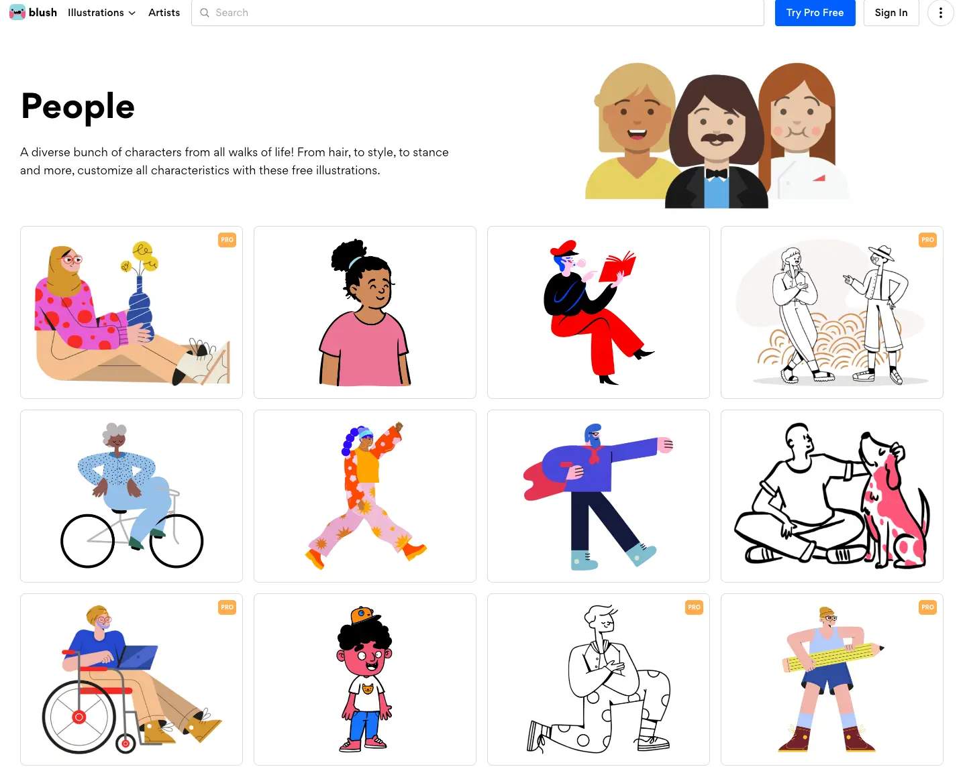
Task: Click PRO badge on two outlined people illustration
Action: coord(927,240)
